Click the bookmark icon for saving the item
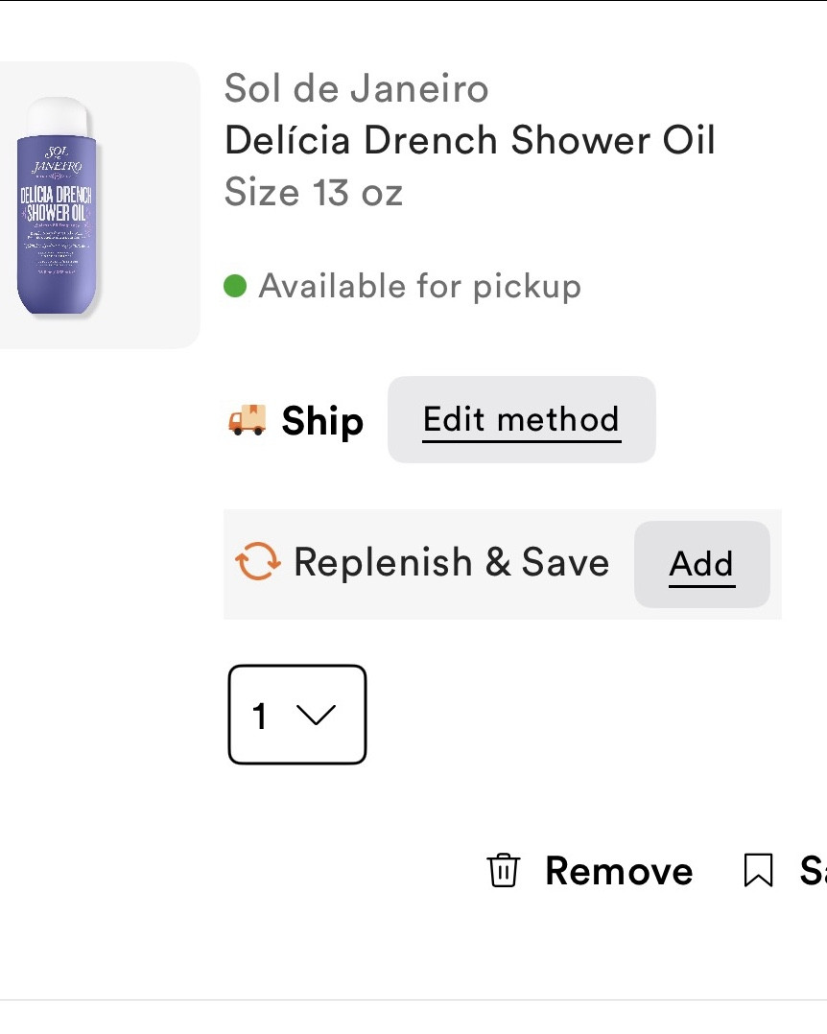827x1034 pixels. 759,871
